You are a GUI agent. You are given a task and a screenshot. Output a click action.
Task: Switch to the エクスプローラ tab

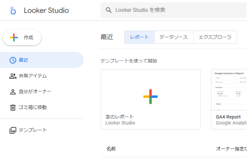[x=215, y=37]
